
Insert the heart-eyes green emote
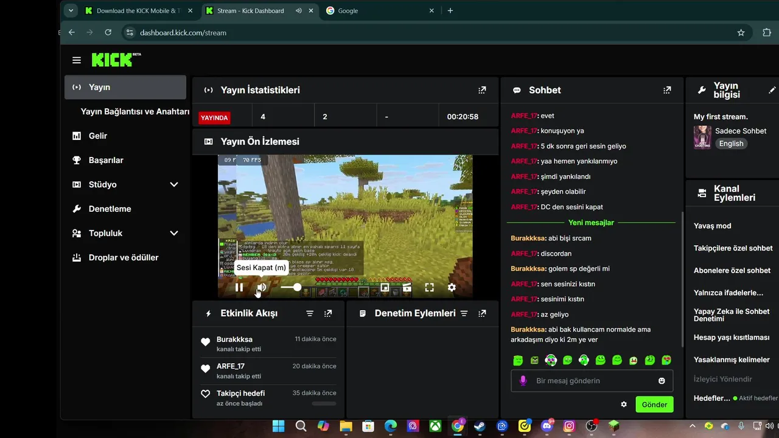tap(666, 360)
